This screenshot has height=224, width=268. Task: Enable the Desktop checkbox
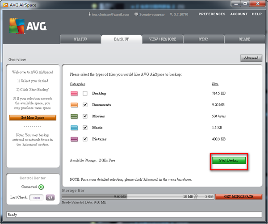coord(85,93)
